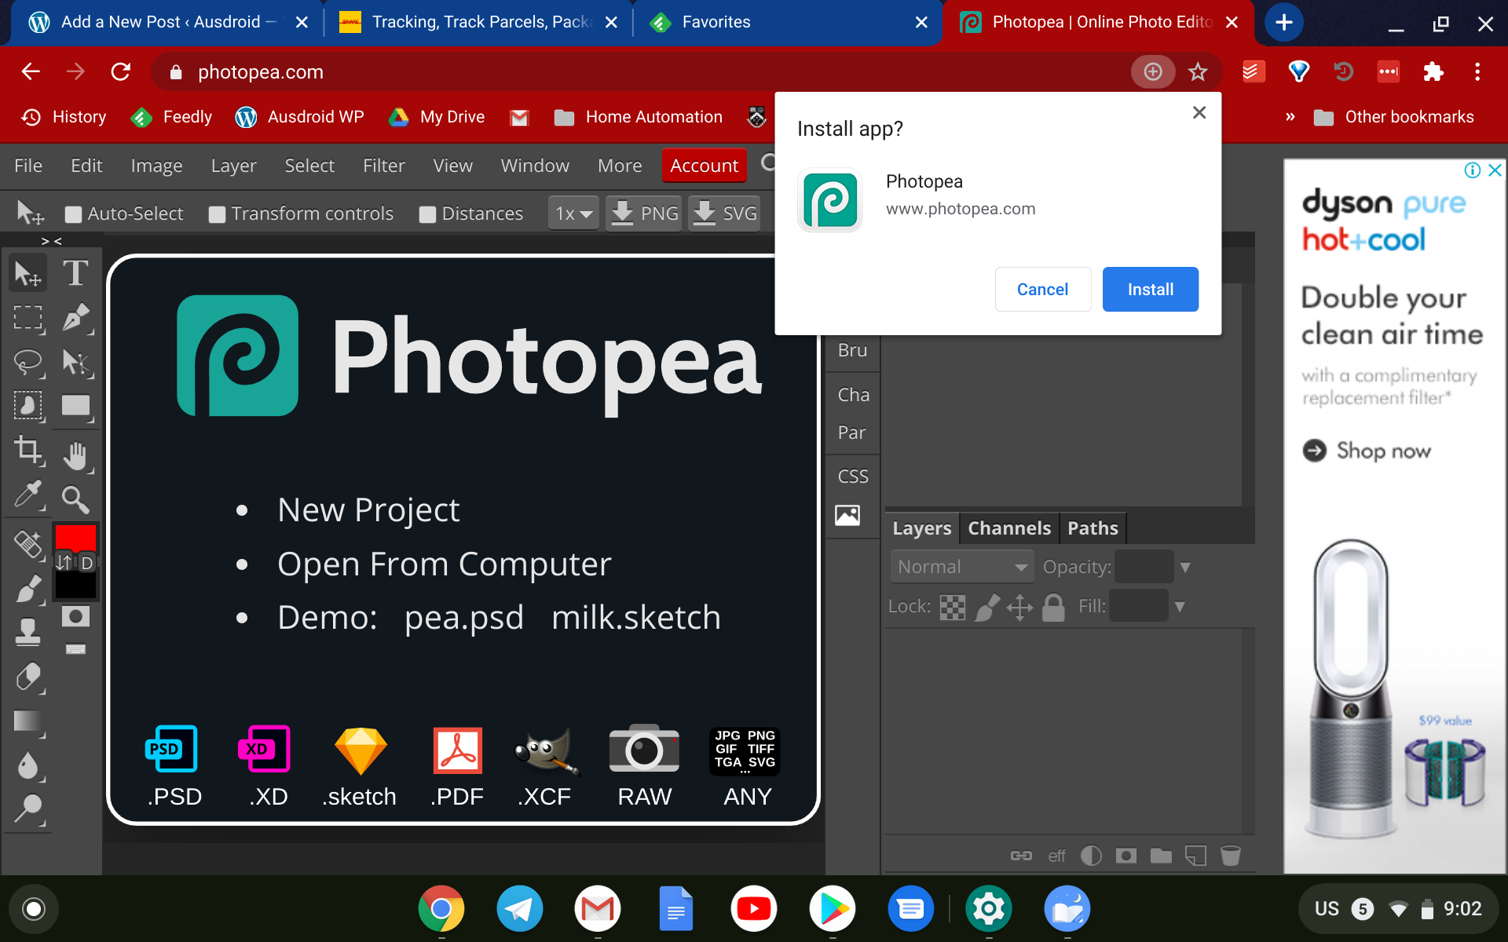This screenshot has width=1508, height=942.
Task: Expand hidden bookmarks chevron
Action: pos(1290,117)
